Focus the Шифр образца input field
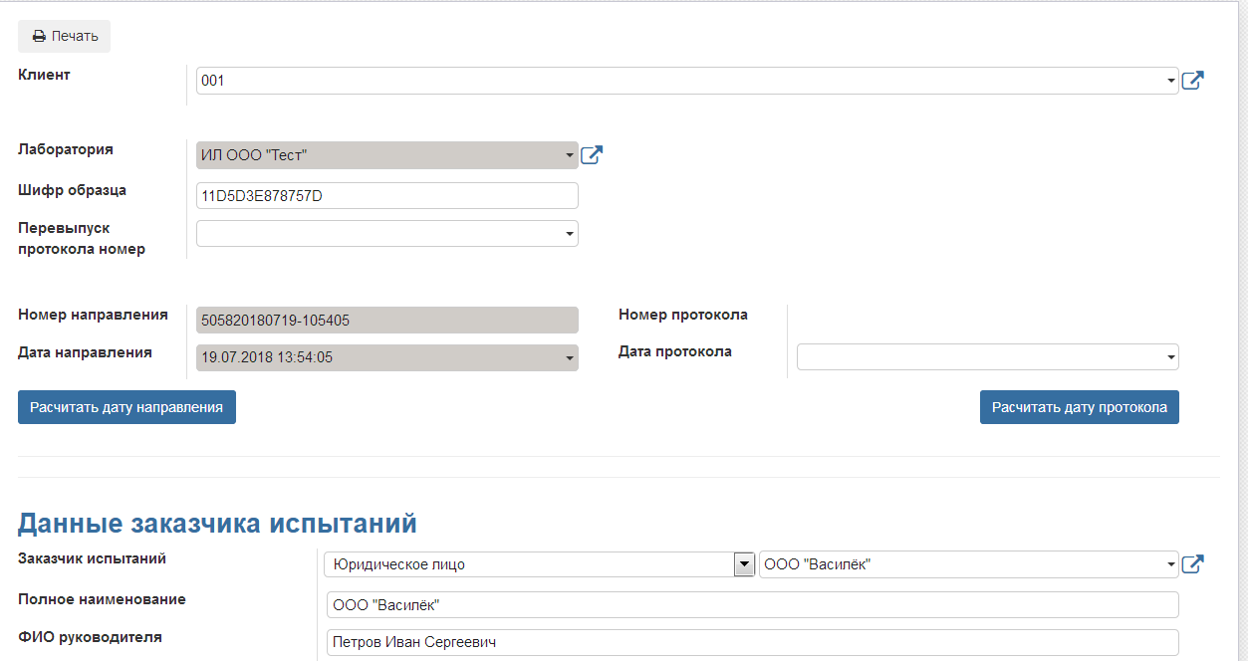Image resolution: width=1248 pixels, height=661 pixels. tap(386, 196)
